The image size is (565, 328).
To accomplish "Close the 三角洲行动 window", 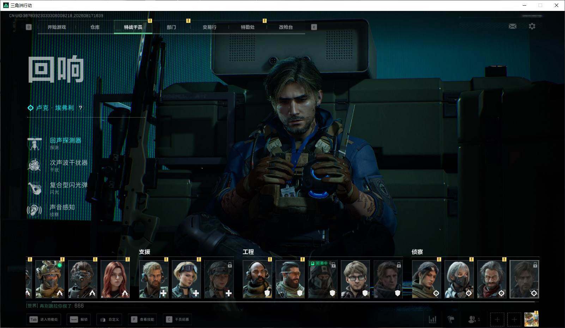I will tap(557, 5).
